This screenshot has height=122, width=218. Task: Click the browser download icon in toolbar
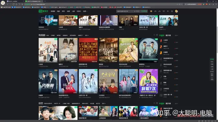(x=213, y=4)
